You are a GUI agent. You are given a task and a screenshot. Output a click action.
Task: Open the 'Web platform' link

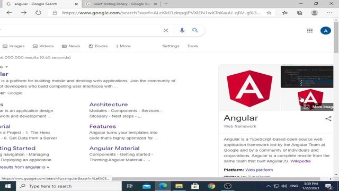coord(259,170)
